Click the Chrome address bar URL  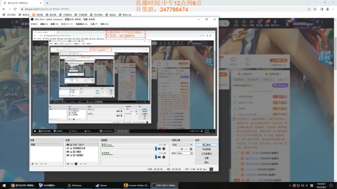47,9
